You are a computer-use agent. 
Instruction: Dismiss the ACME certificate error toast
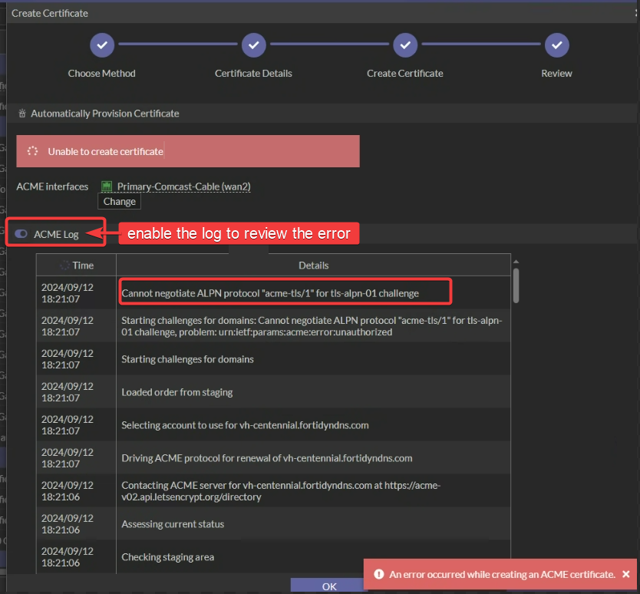click(625, 574)
